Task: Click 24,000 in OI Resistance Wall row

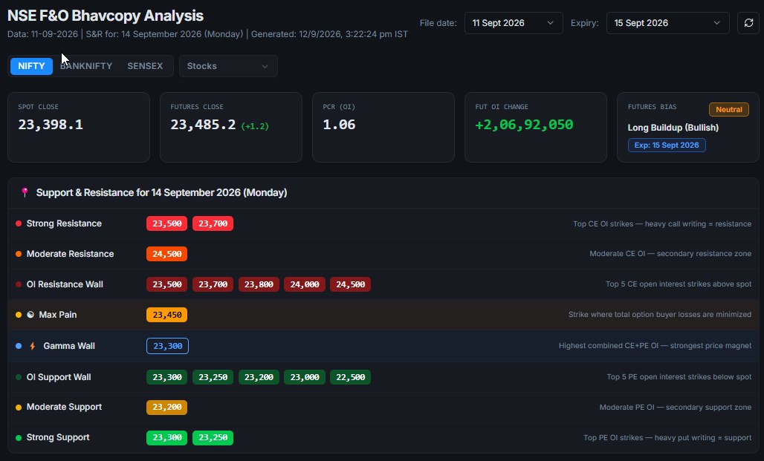Action: pos(305,284)
